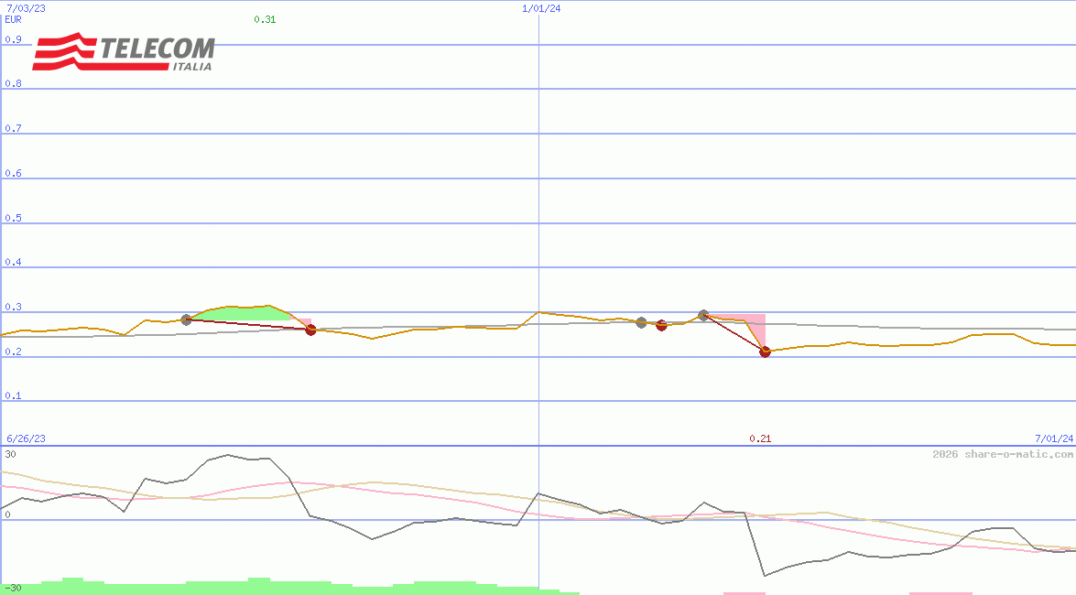Click the 0.6 price axis label

tap(13, 173)
